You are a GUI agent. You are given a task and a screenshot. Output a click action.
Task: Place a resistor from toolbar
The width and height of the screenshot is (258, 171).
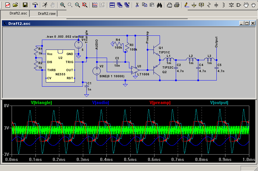[209, 5]
